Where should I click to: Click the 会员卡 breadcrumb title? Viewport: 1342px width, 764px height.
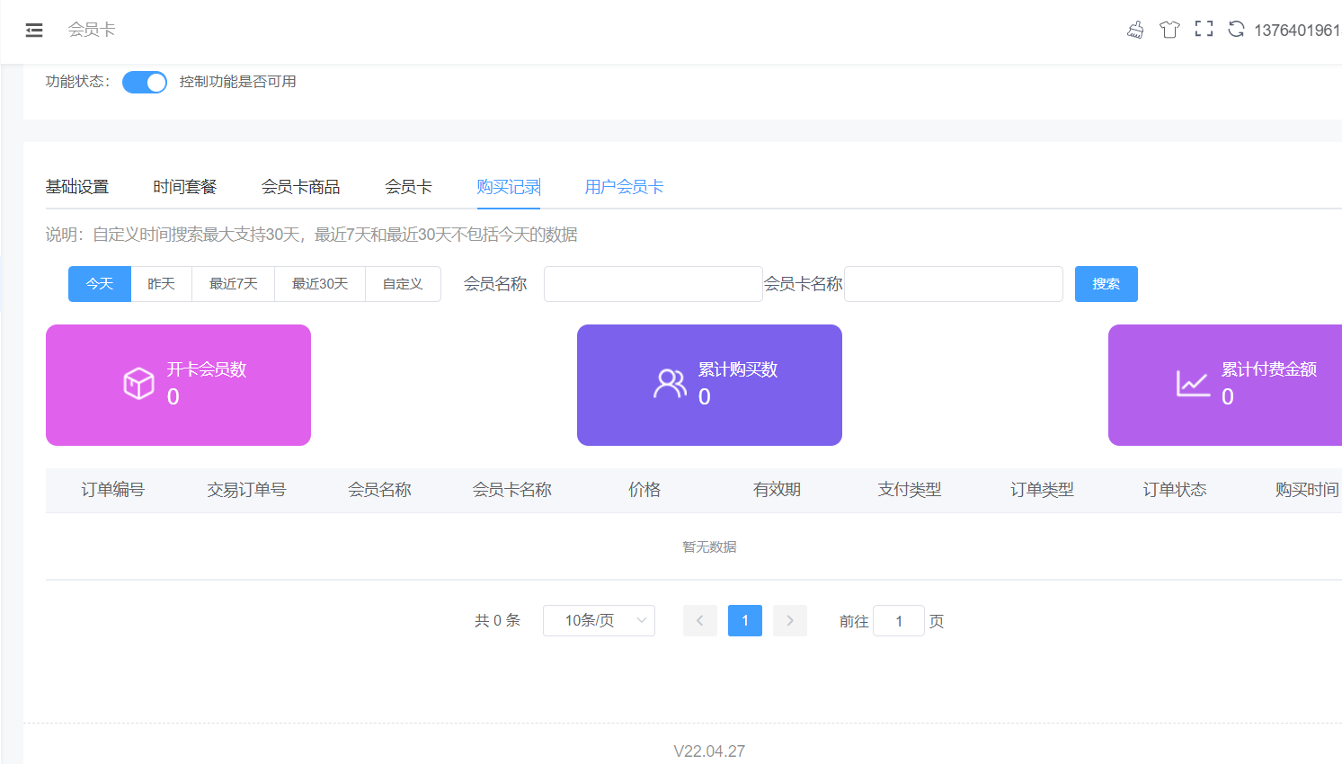92,30
